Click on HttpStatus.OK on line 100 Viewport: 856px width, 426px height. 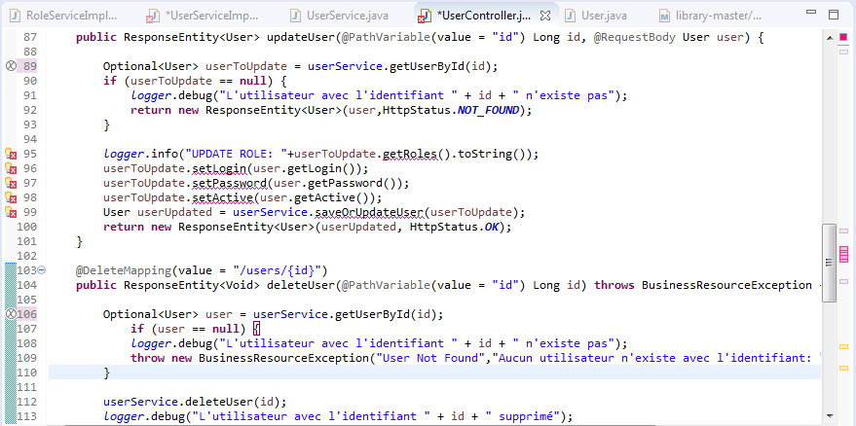click(x=453, y=227)
